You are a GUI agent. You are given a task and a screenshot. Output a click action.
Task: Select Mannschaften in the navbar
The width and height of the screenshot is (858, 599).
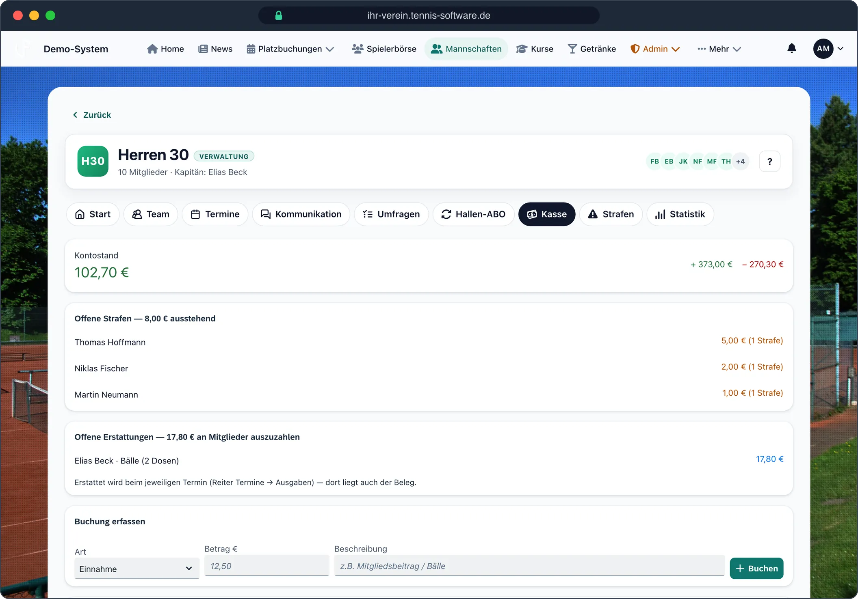tap(466, 49)
